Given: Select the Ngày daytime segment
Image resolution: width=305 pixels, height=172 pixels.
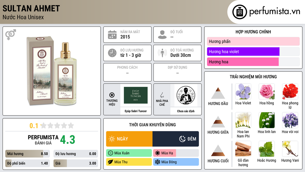Looking at the screenshot, I should coord(129,139).
